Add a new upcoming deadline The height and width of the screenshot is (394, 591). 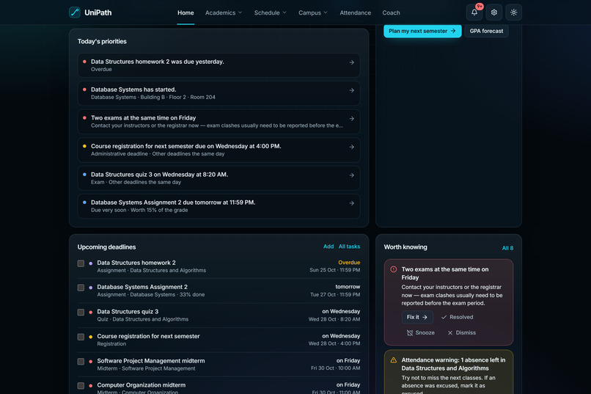coord(328,247)
